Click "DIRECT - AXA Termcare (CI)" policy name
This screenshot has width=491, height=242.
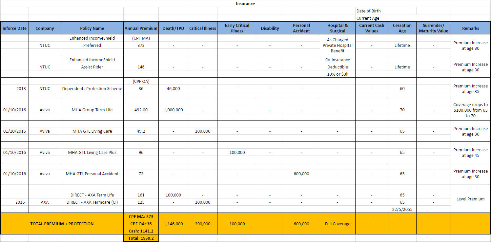92,202
